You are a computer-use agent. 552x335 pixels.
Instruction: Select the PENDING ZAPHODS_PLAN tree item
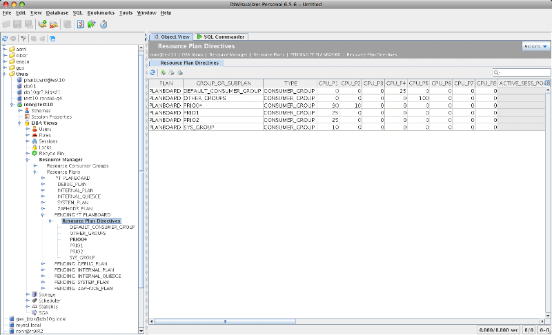point(83,288)
